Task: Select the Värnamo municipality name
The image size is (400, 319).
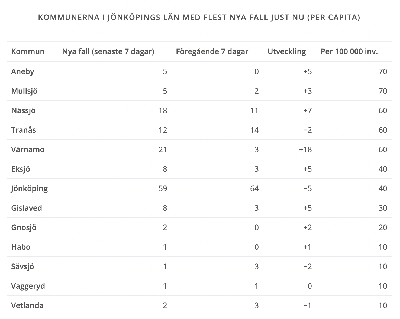Action: (x=28, y=149)
